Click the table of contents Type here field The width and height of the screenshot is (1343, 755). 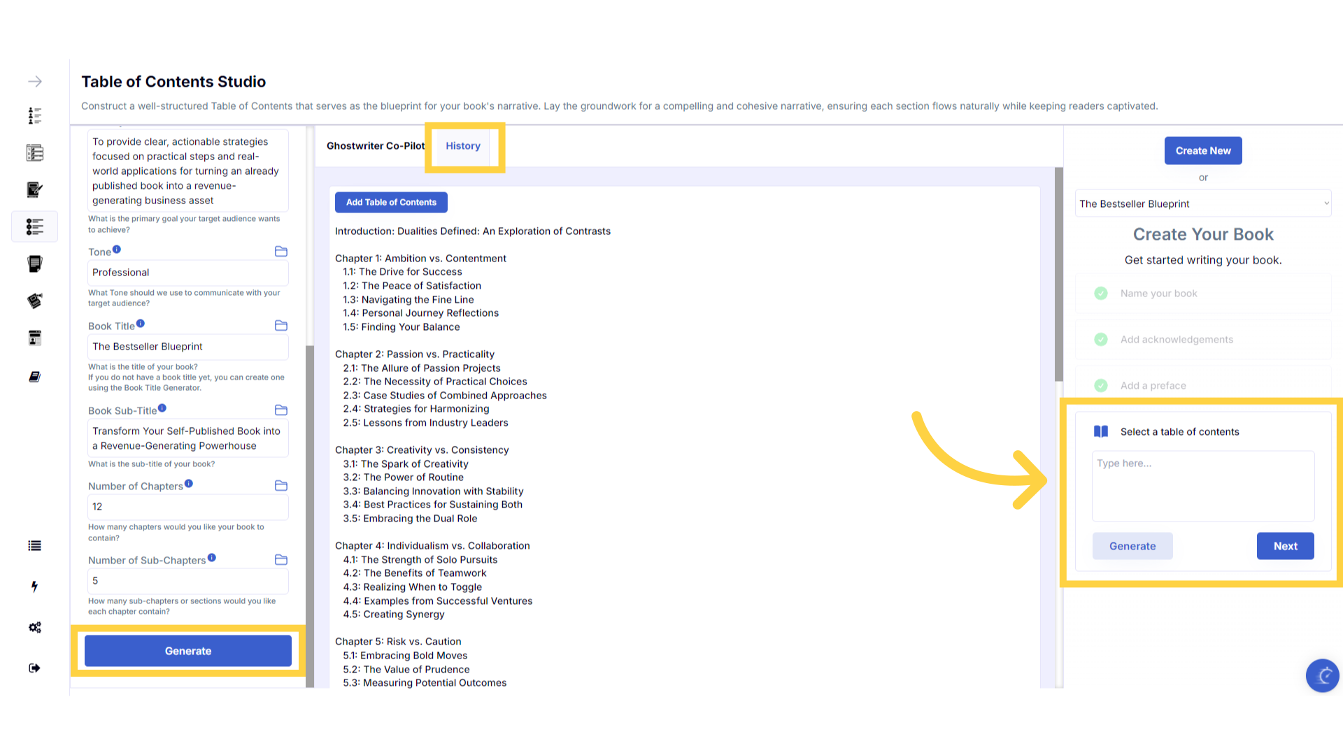(1203, 485)
